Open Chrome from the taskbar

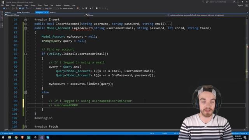click(16, 137)
